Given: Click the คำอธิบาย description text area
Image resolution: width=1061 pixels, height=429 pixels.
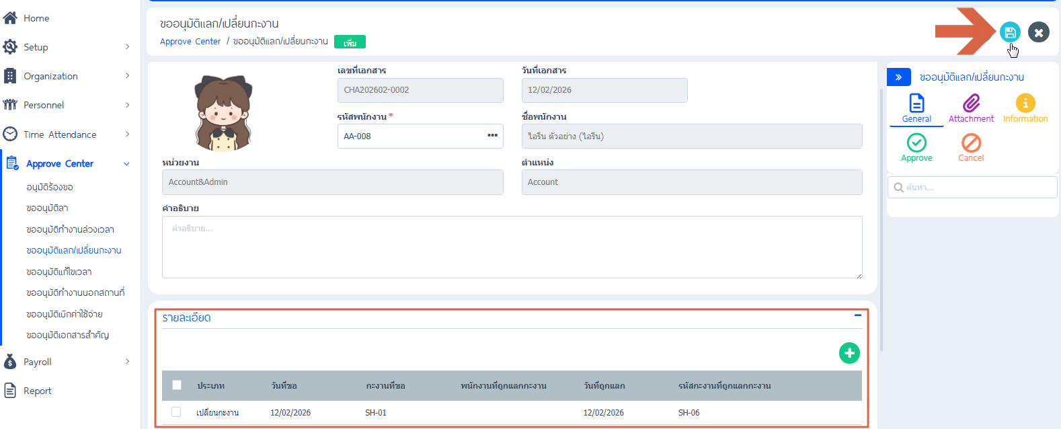Looking at the screenshot, I should click(512, 247).
